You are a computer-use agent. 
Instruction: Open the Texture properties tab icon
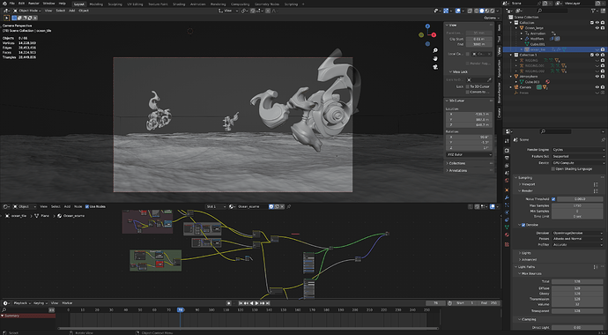(507, 244)
